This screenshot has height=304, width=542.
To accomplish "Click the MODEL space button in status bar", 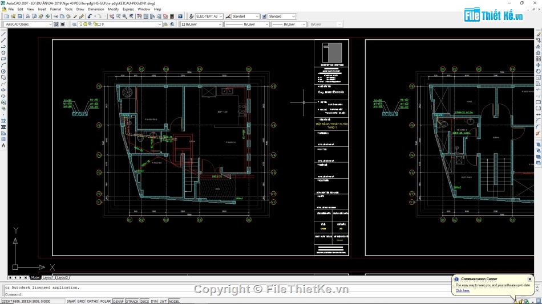I will point(174,301).
